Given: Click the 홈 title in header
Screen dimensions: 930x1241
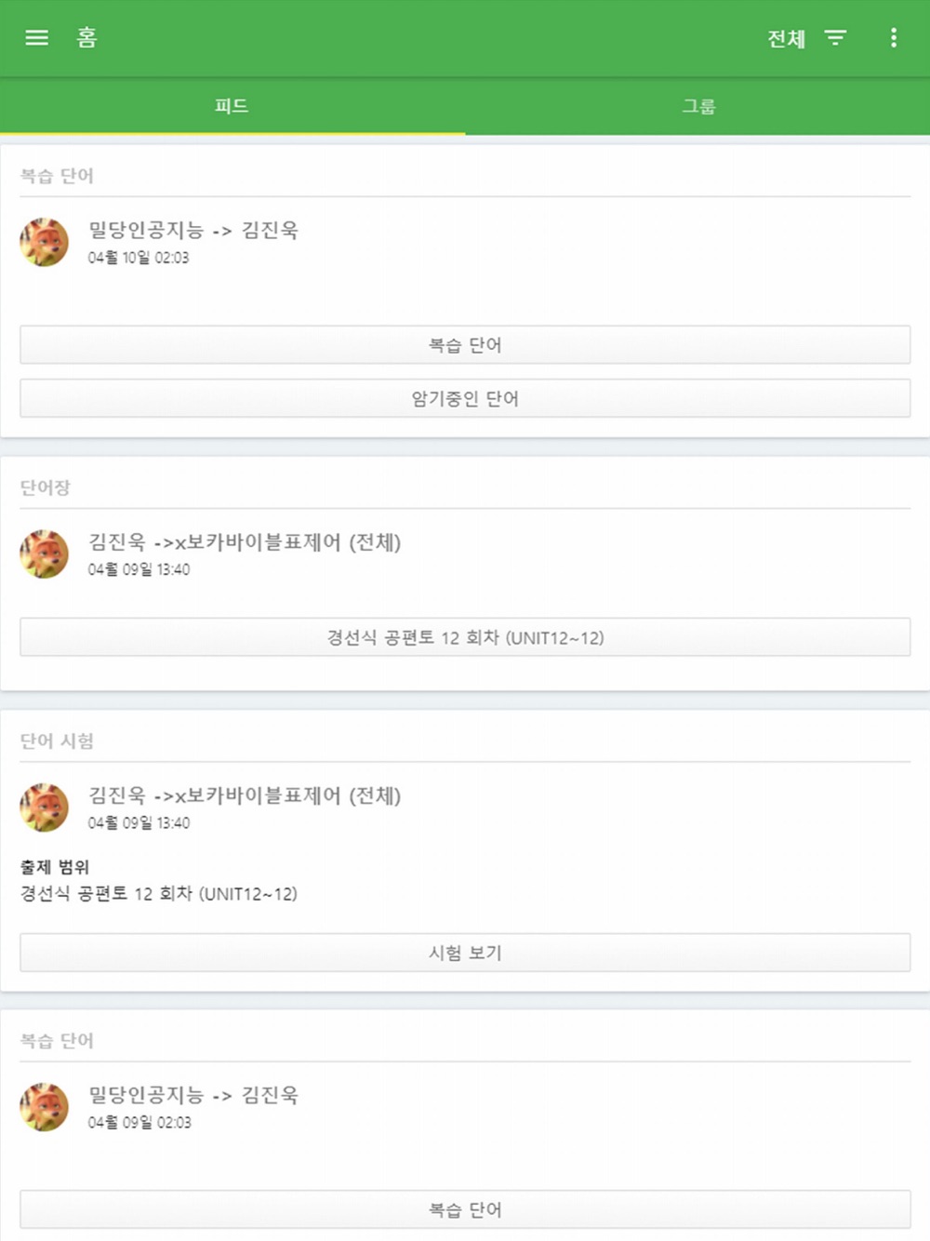Looking at the screenshot, I should [x=86, y=37].
